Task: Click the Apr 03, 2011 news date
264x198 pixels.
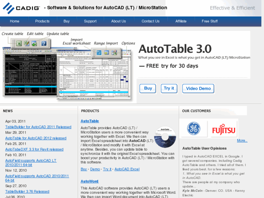Action: tap(15, 121)
